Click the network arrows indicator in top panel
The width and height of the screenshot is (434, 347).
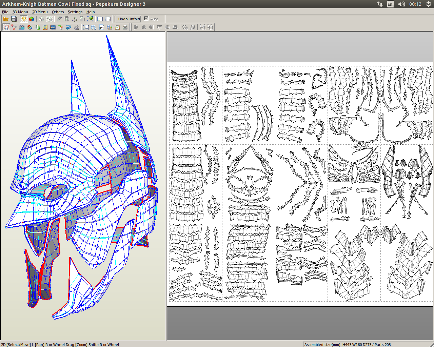pyautogui.click(x=380, y=4)
